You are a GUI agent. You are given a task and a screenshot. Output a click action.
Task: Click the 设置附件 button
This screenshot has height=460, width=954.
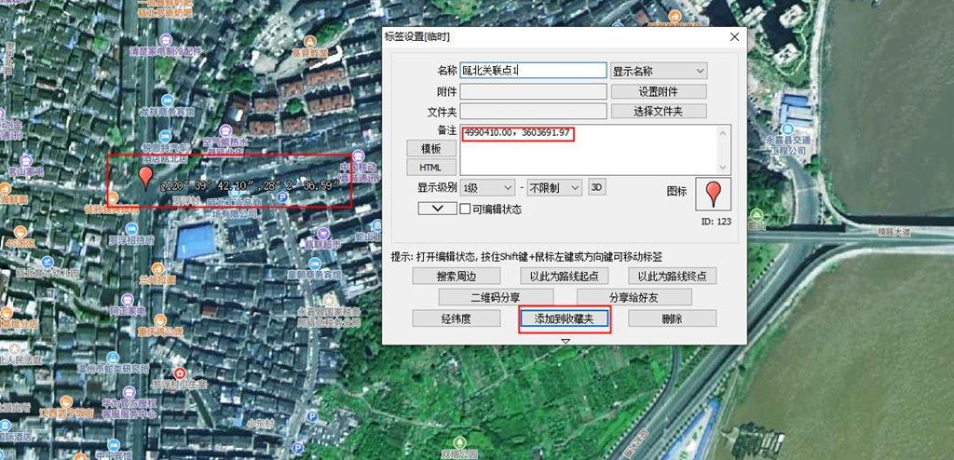[x=659, y=91]
